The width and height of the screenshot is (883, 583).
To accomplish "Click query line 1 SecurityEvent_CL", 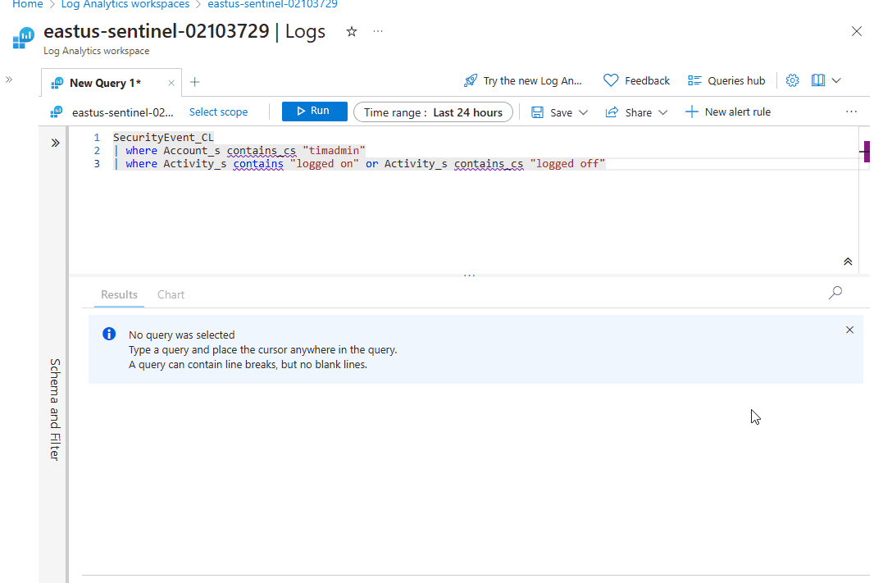I will pyautogui.click(x=163, y=138).
